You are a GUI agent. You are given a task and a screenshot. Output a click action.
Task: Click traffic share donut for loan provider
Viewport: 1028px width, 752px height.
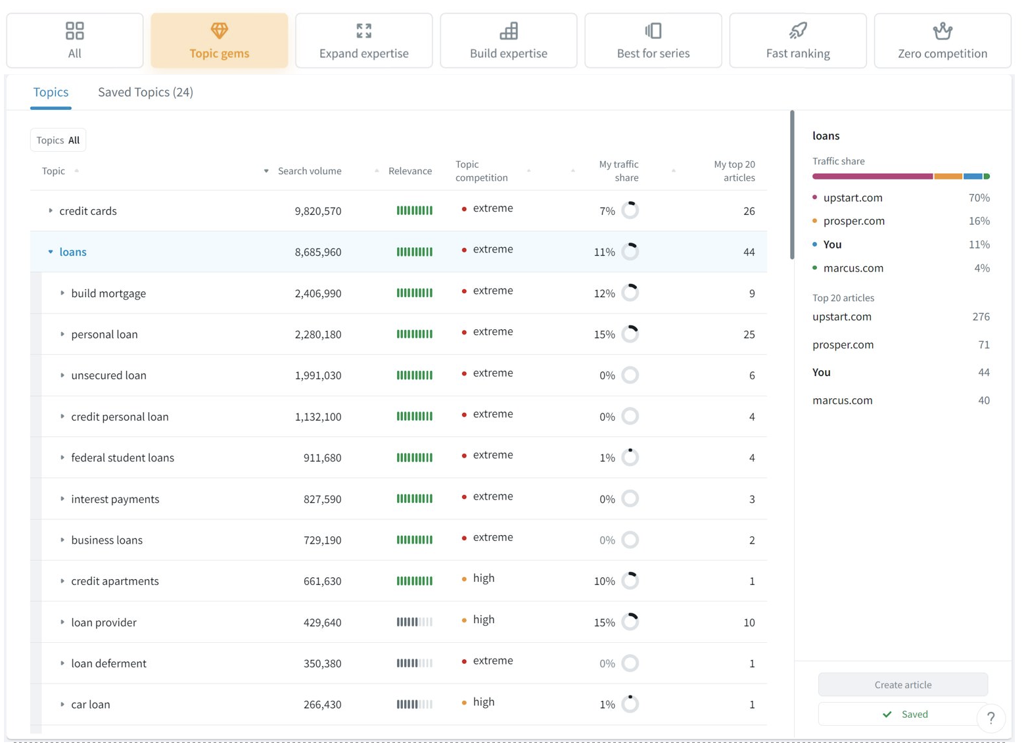coord(630,622)
